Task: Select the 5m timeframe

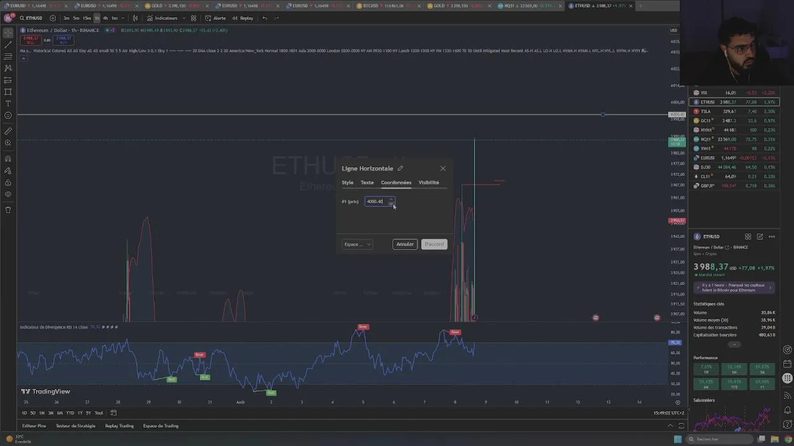Action: click(76, 18)
